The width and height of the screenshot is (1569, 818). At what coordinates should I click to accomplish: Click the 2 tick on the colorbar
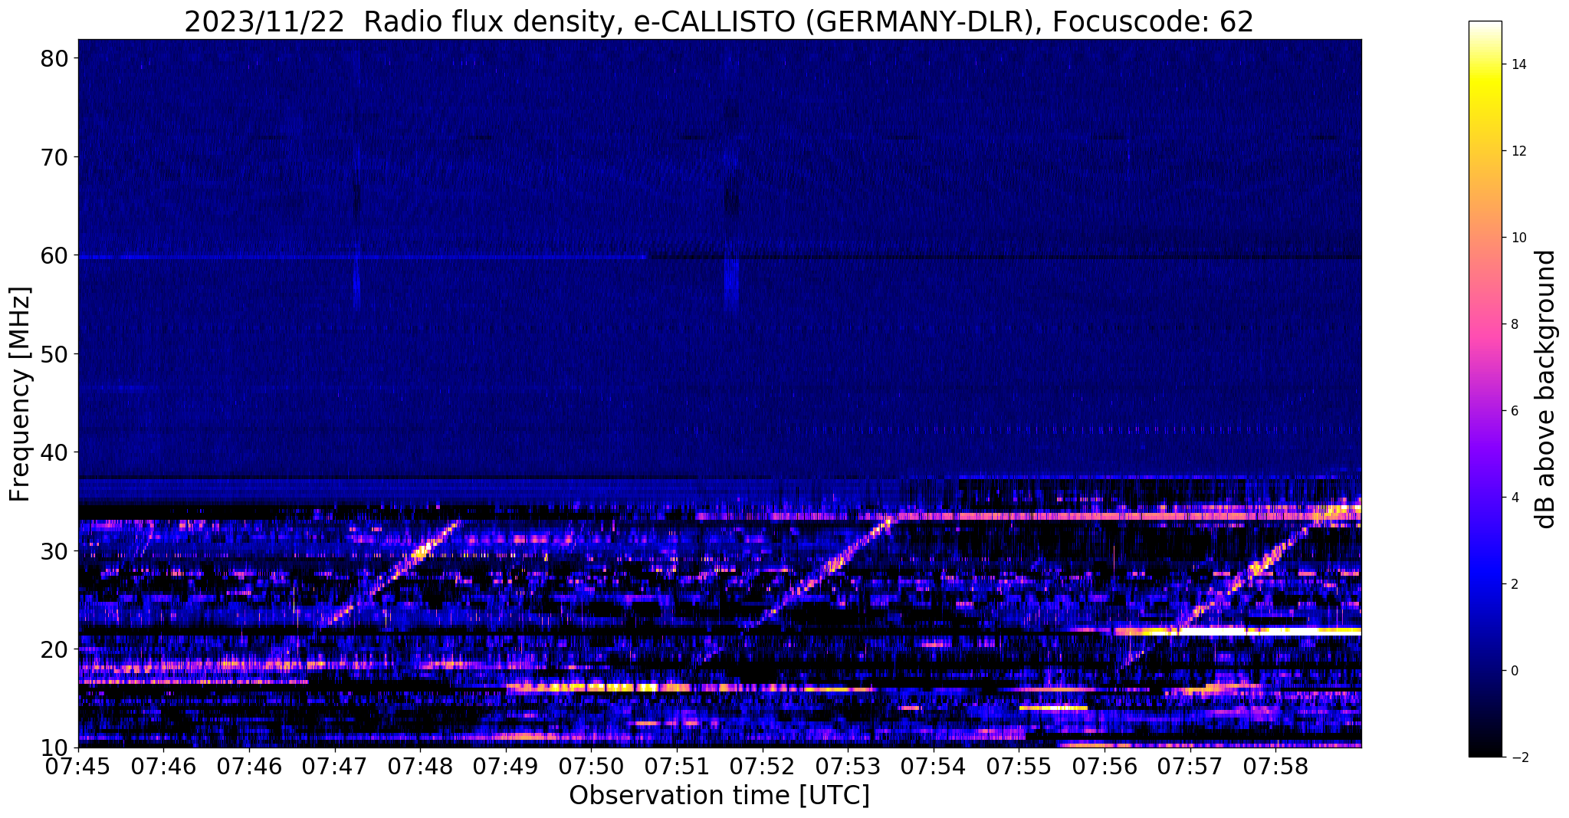[1513, 584]
